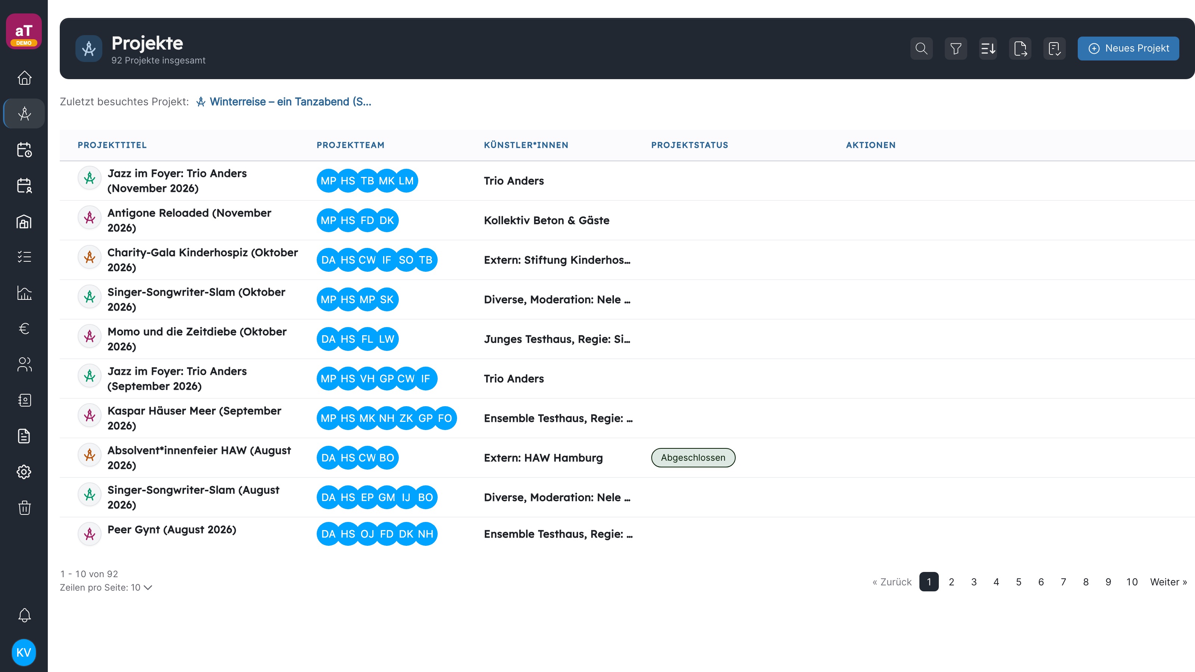
Task: Open Kaspar Häuser Meer project
Action: [x=194, y=418]
